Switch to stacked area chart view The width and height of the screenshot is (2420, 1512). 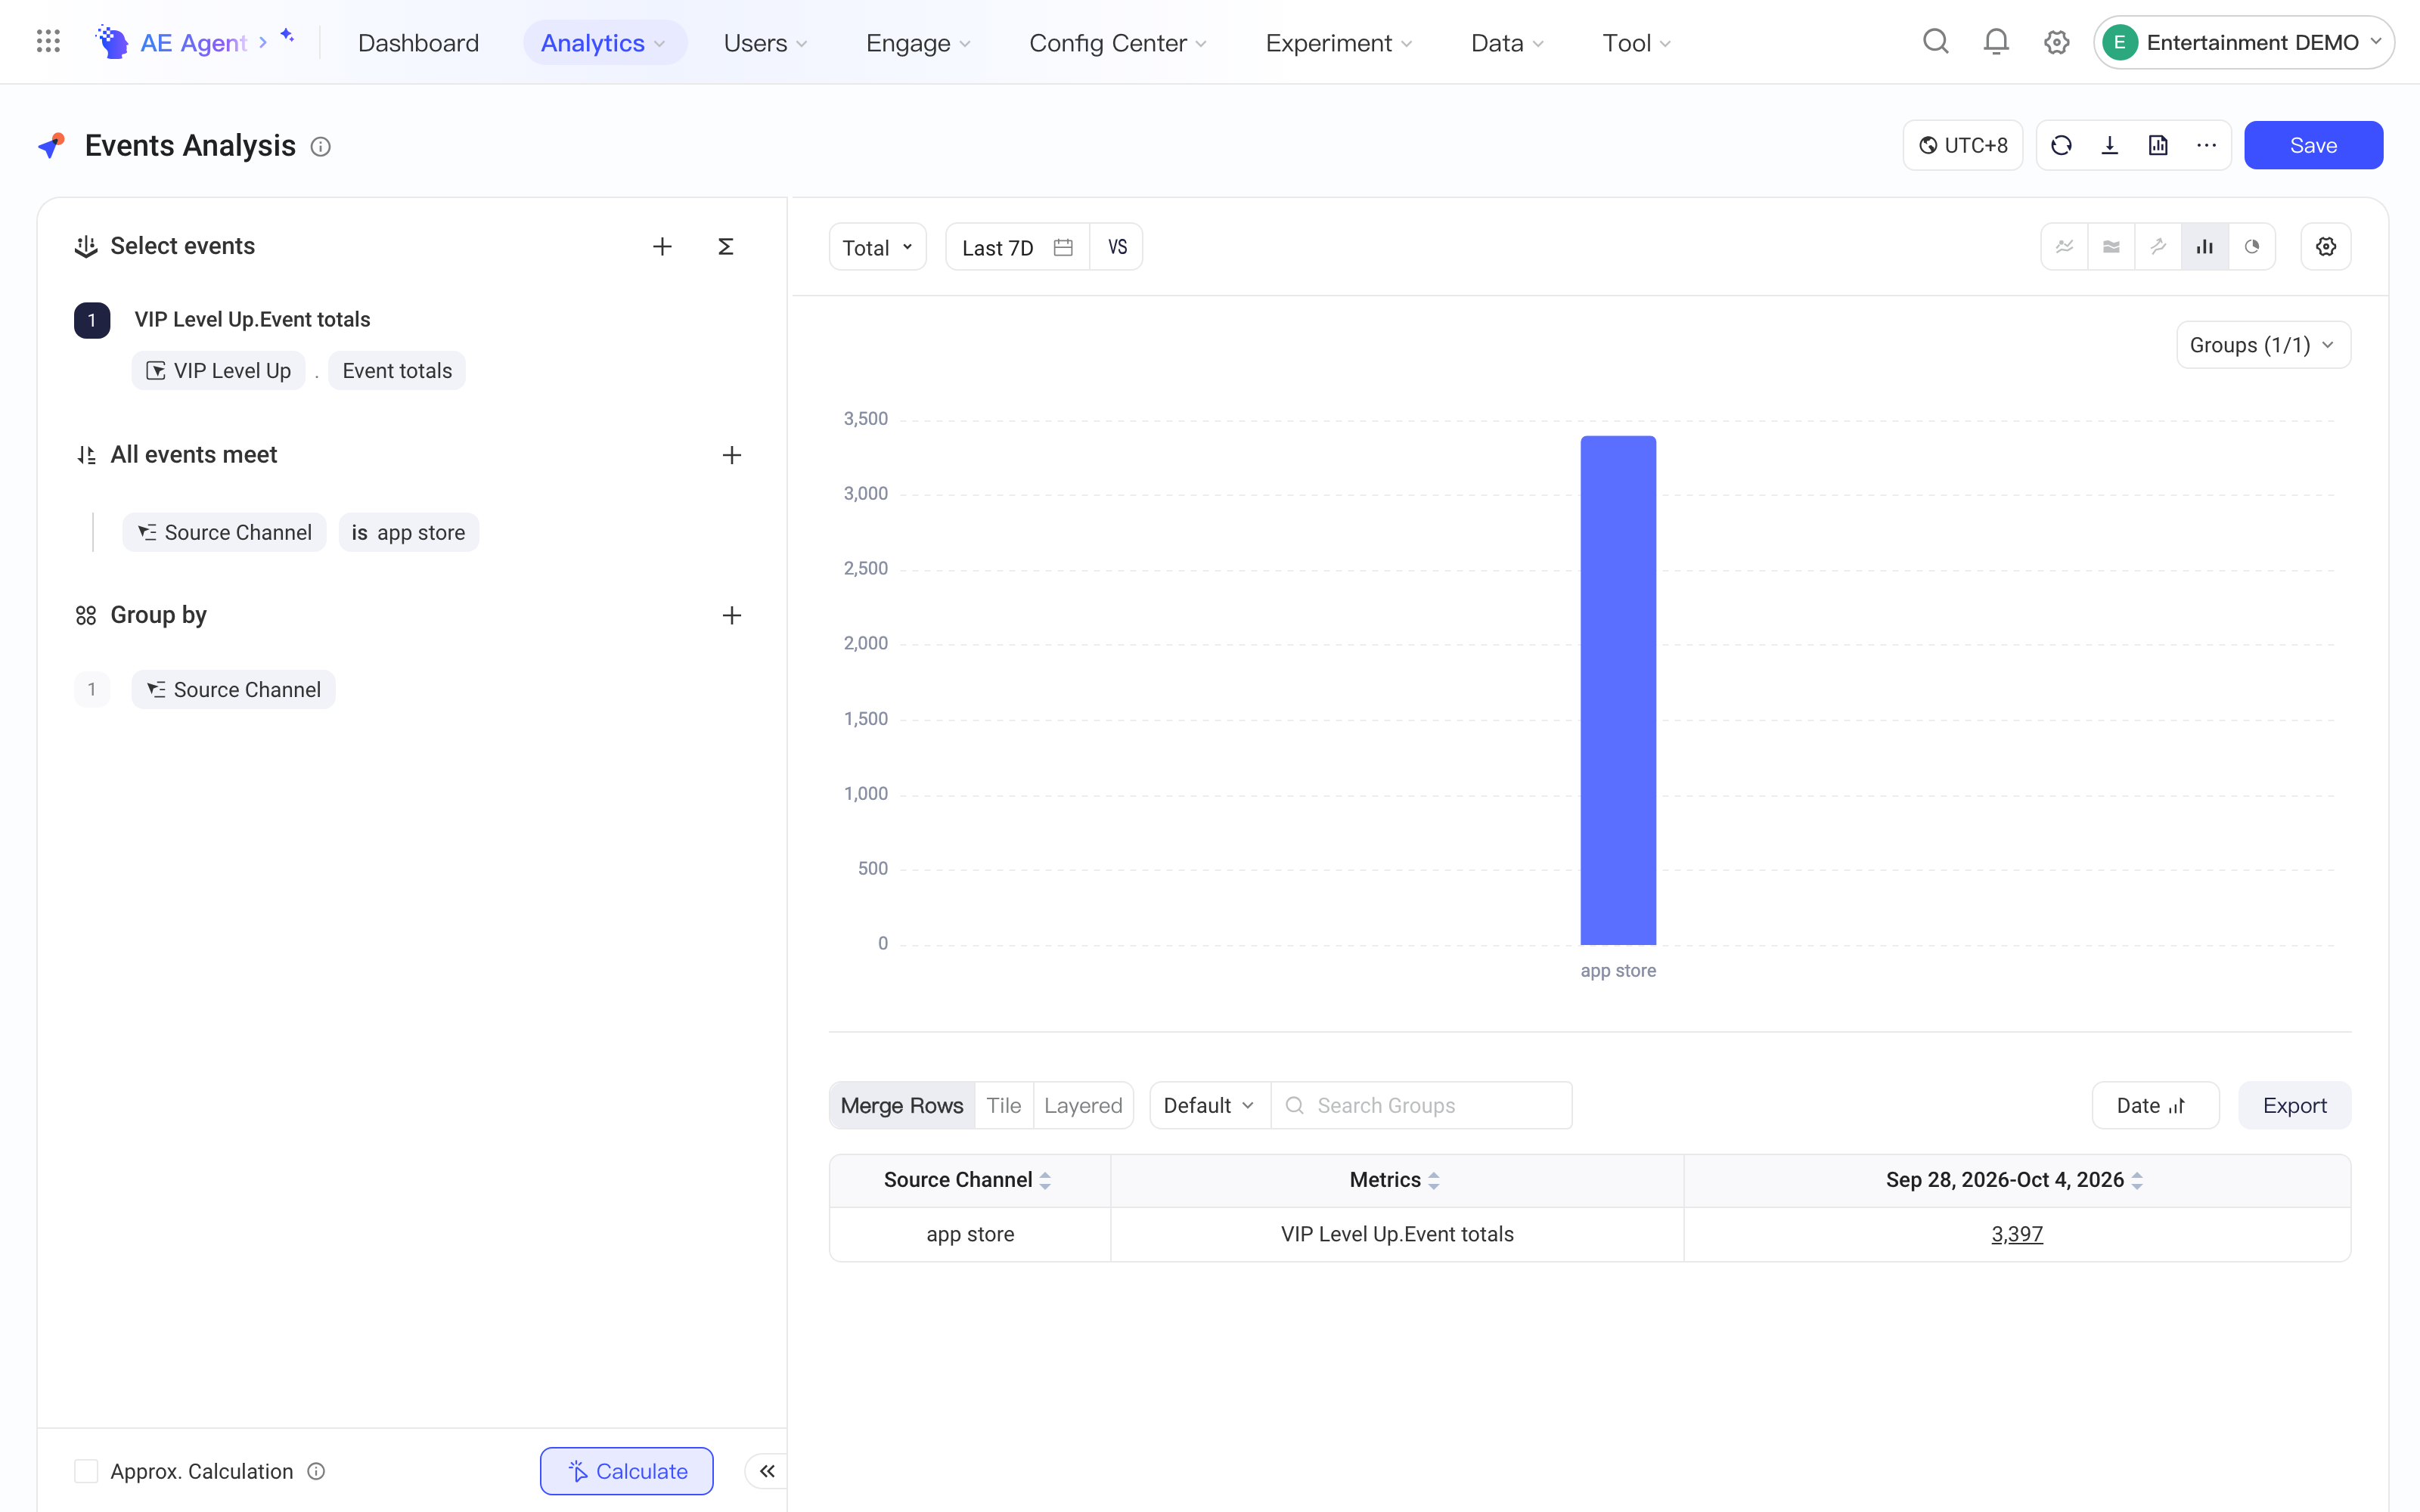2111,247
